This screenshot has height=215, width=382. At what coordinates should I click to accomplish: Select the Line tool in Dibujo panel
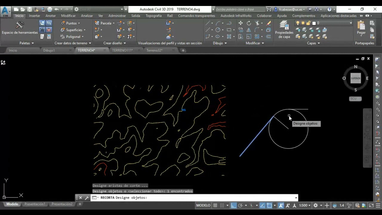pos(208,23)
